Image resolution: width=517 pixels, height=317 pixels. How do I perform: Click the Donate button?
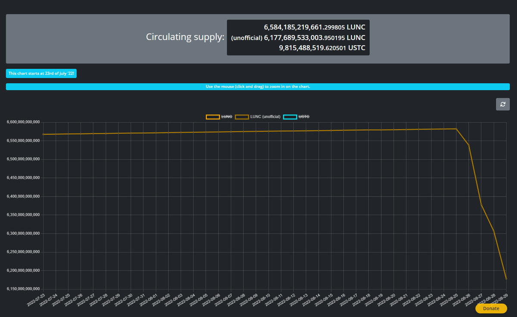491,308
